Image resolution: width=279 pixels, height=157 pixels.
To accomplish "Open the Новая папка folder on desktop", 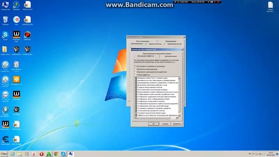I will coord(5,51).
